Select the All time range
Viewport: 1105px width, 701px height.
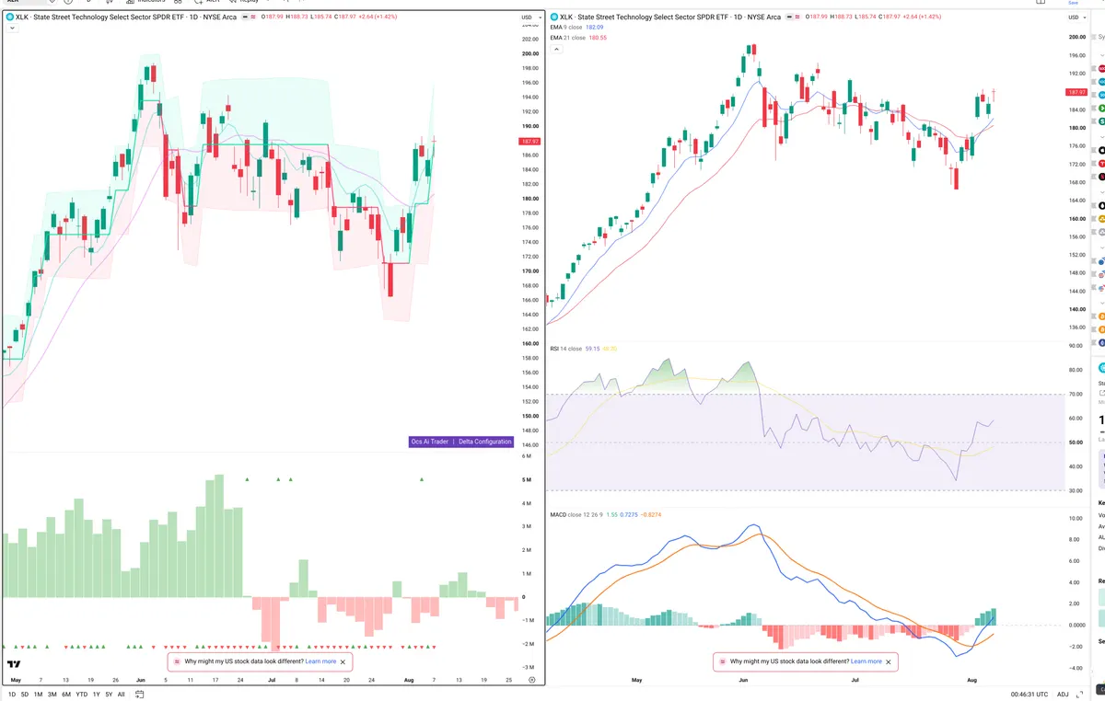[x=121, y=694]
